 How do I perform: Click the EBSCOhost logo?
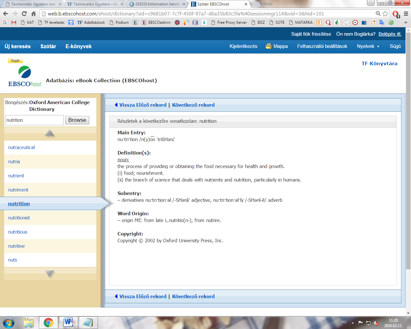(x=25, y=76)
